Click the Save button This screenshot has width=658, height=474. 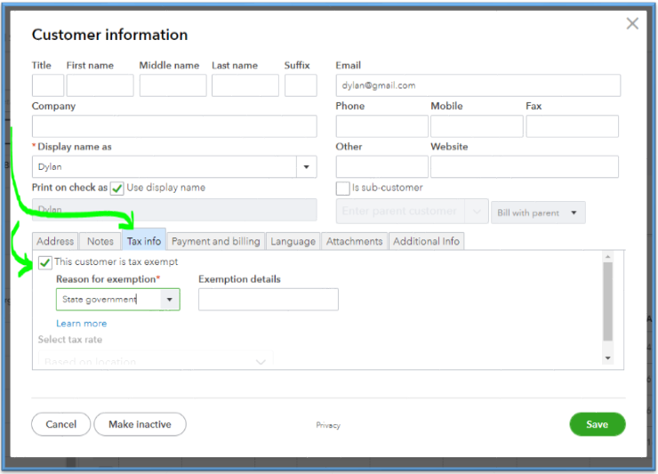[598, 424]
